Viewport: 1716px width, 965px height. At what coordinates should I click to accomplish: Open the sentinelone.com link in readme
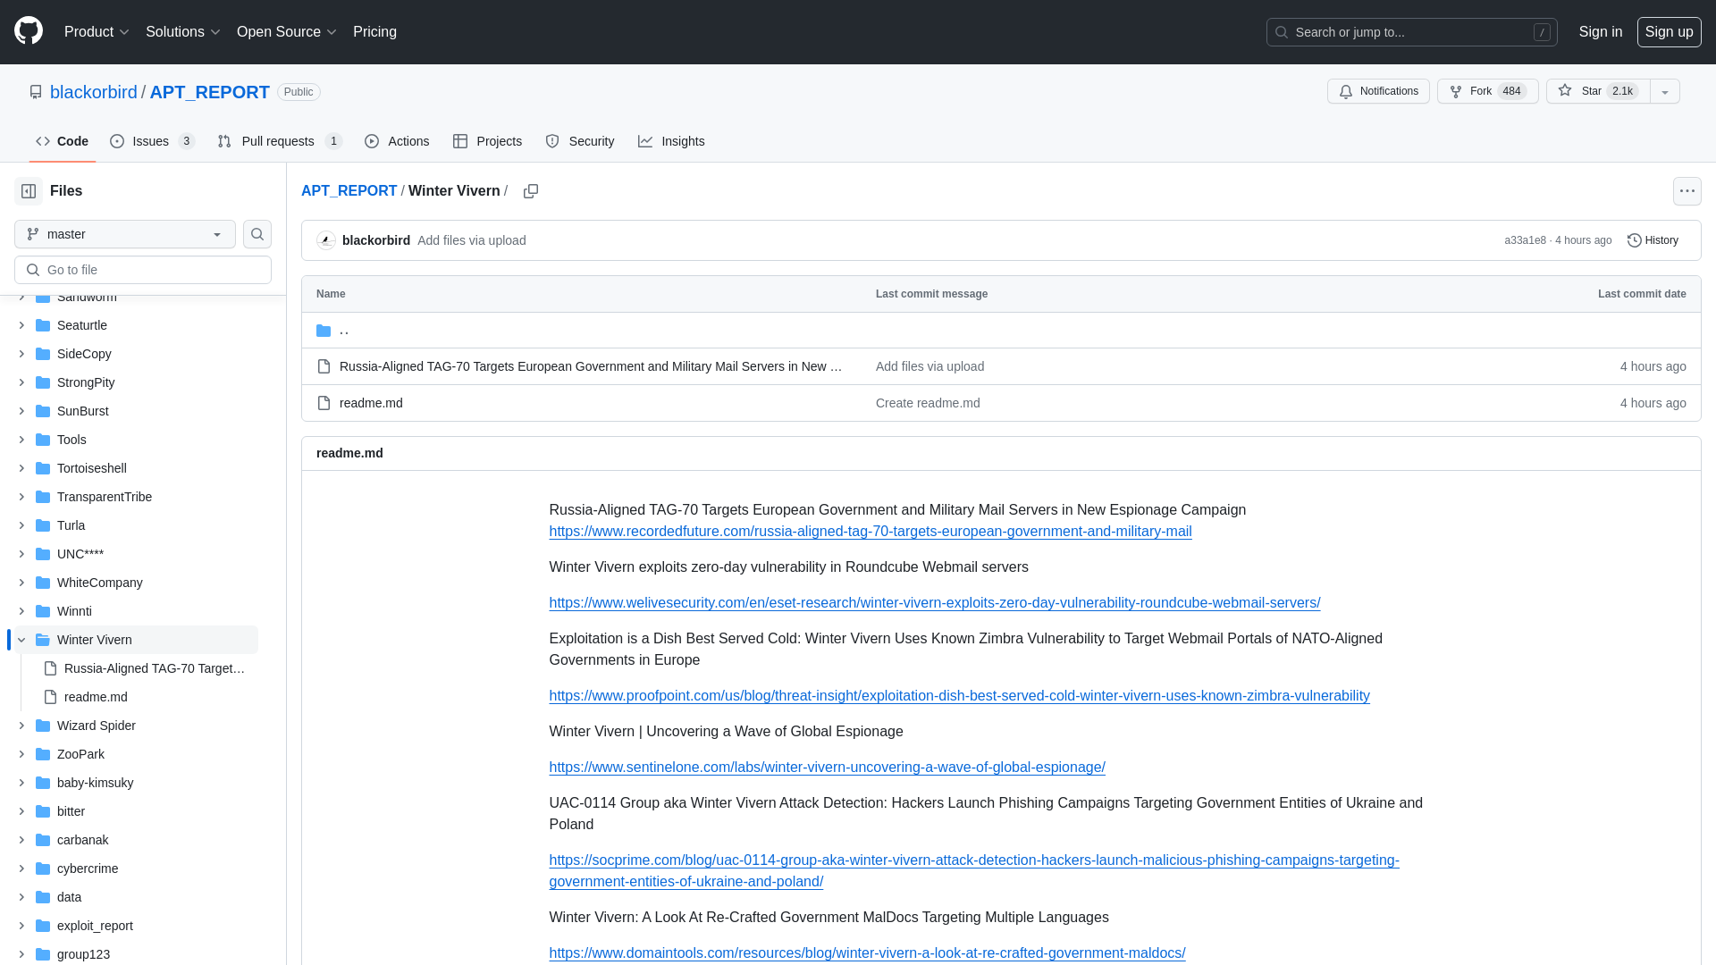click(828, 768)
